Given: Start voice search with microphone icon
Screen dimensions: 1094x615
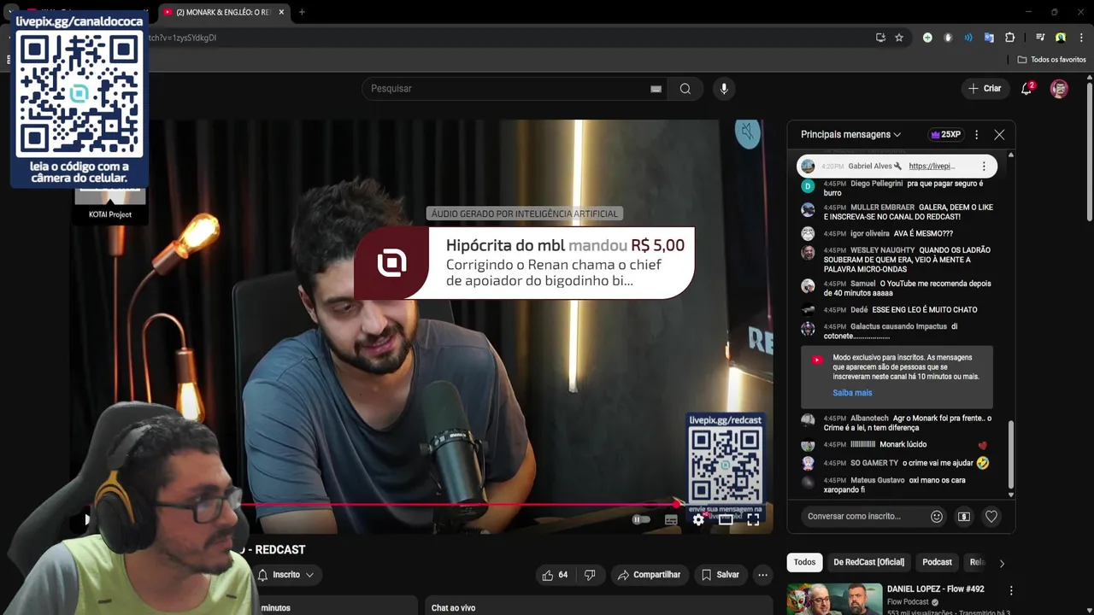Looking at the screenshot, I should click(x=724, y=89).
